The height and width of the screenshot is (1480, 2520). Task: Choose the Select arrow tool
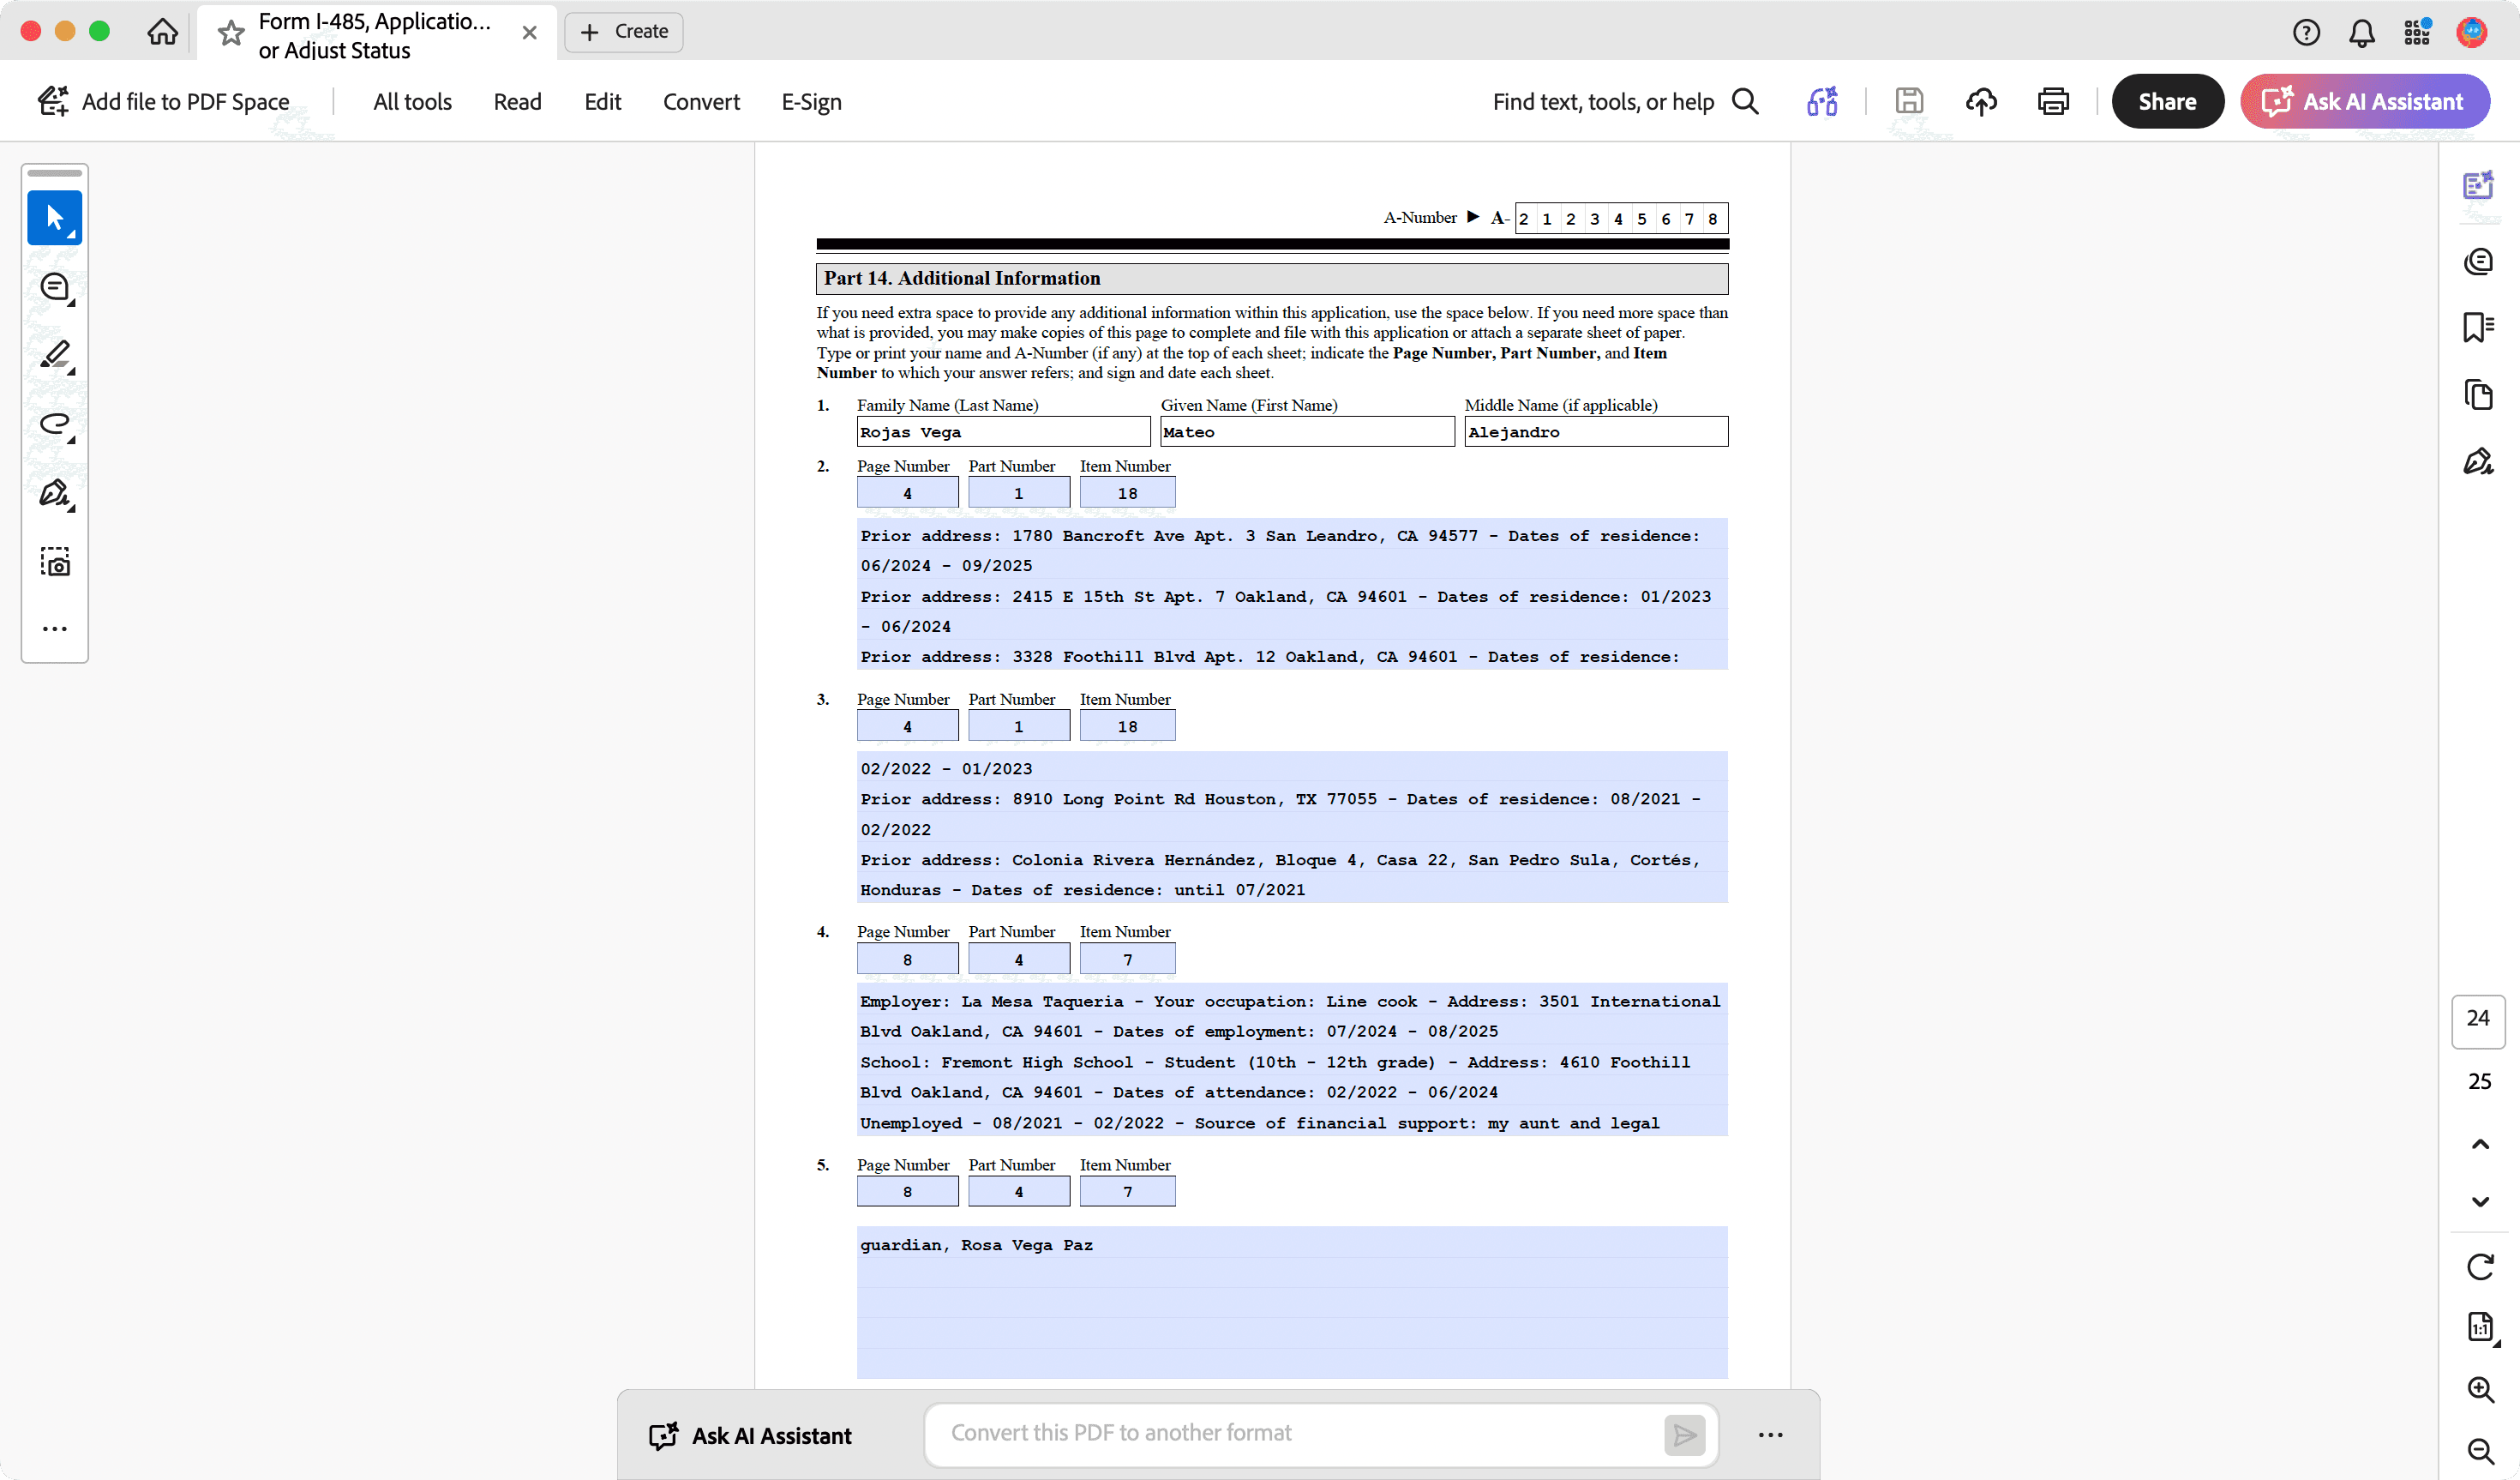tap(55, 217)
